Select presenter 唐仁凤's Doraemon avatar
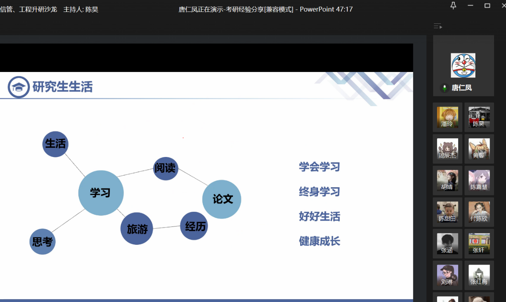The width and height of the screenshot is (506, 302). click(463, 66)
